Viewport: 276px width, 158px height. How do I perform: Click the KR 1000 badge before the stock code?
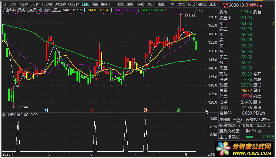click(226, 5)
